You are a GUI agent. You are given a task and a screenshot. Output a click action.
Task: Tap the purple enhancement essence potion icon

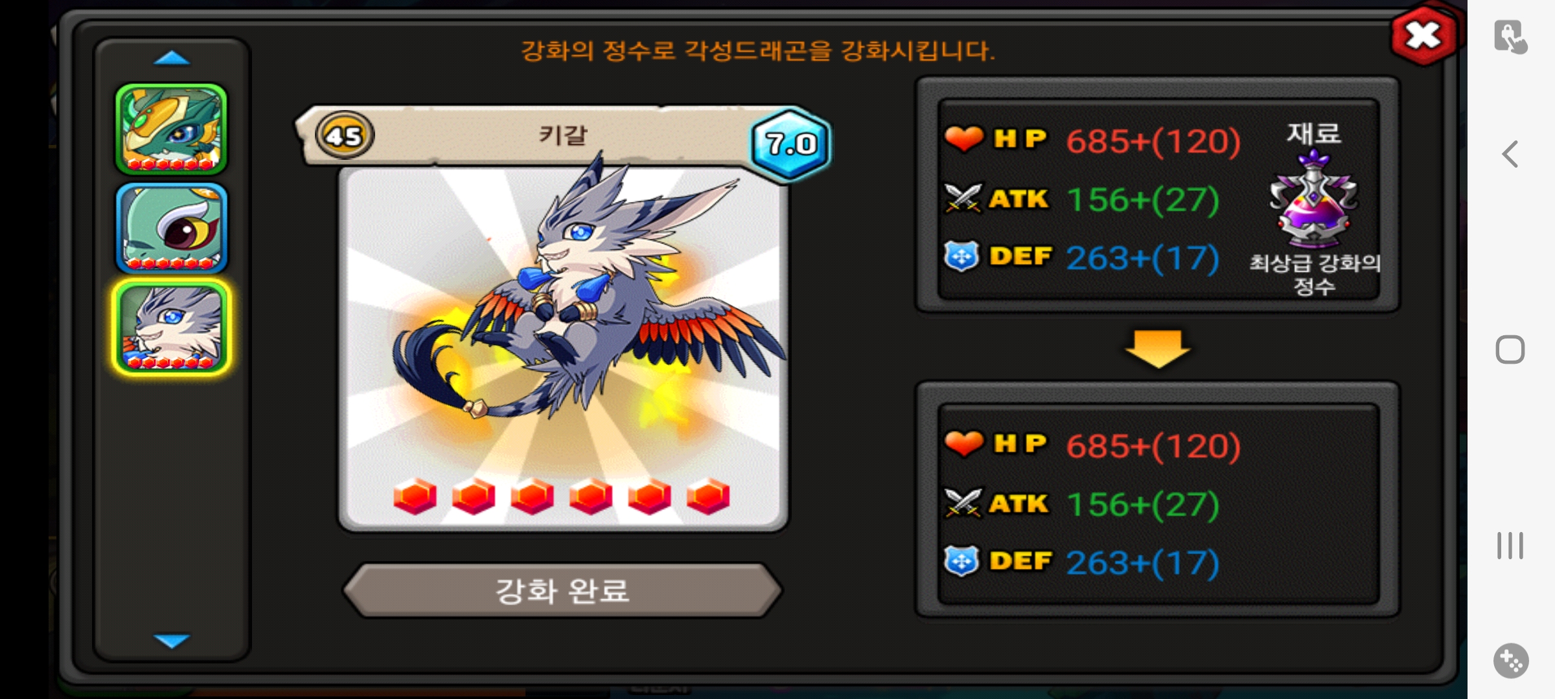point(1313,199)
